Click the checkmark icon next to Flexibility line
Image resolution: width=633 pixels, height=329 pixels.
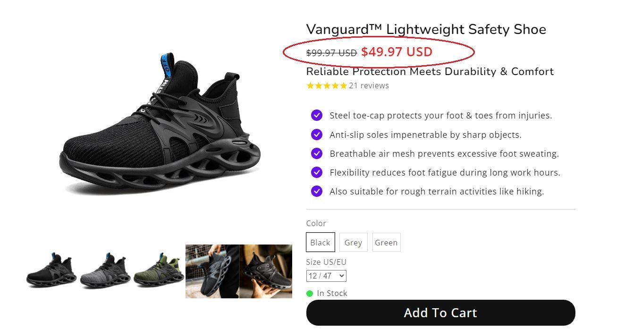pyautogui.click(x=317, y=172)
